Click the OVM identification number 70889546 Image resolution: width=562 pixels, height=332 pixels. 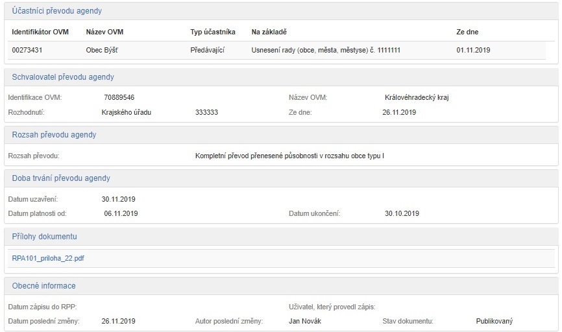click(x=119, y=98)
